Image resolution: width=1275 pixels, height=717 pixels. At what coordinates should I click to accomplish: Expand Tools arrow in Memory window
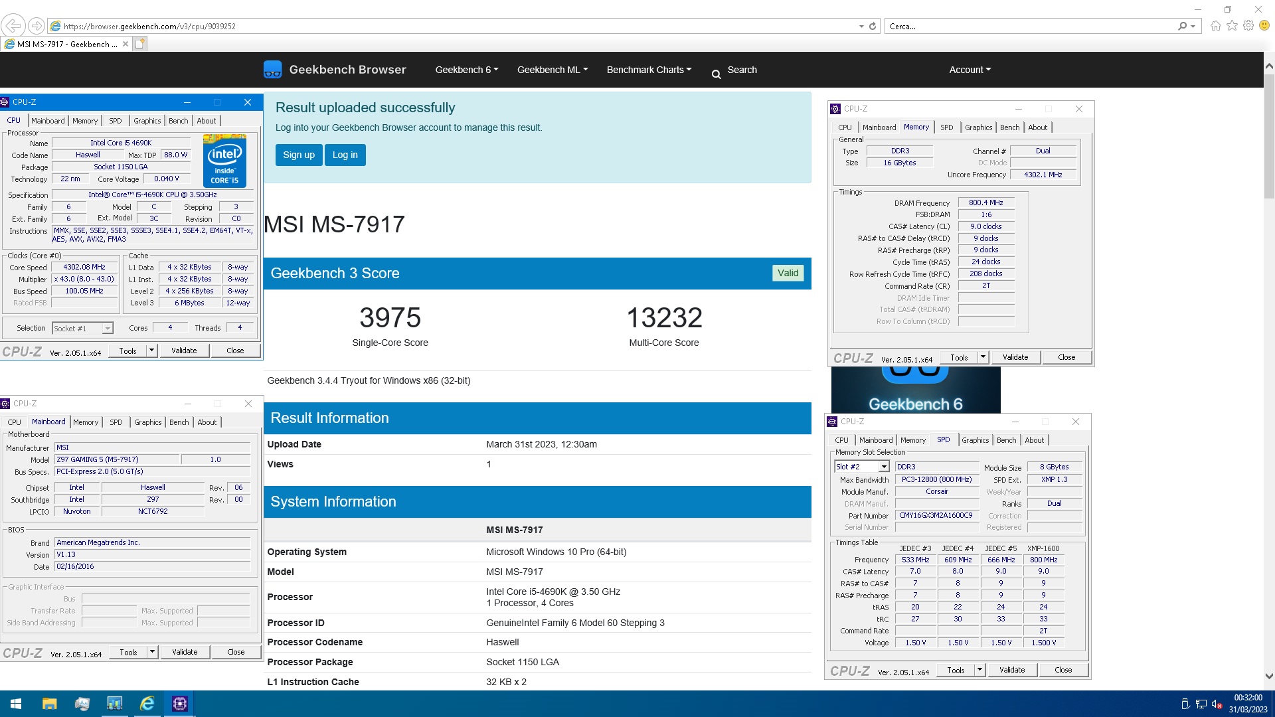coord(983,357)
